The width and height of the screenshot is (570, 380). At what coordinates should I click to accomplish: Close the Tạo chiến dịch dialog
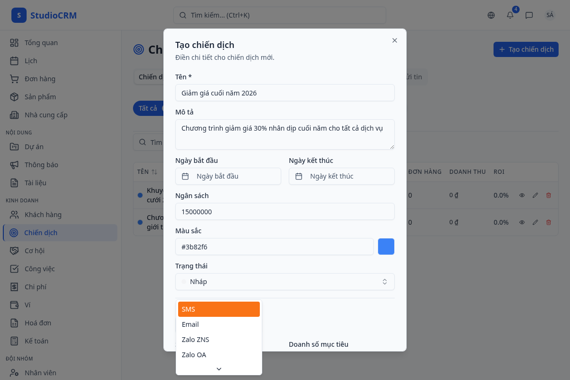(x=394, y=40)
